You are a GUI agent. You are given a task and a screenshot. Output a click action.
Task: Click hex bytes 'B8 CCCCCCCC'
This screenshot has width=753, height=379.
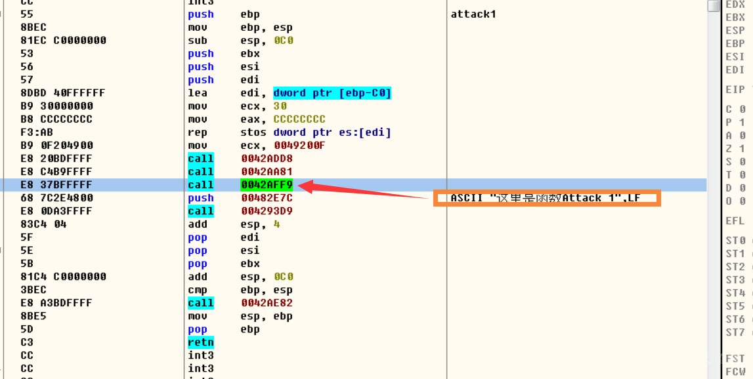click(x=56, y=119)
